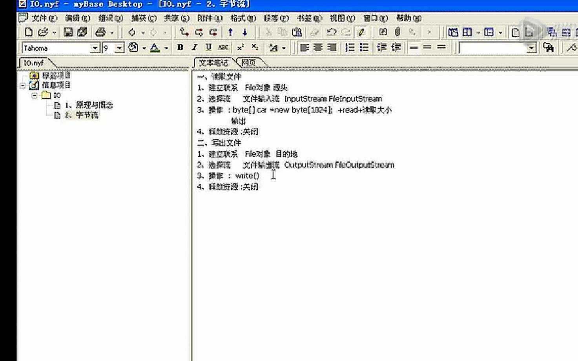Click the Subscript icon
578x361 pixels.
[255, 47]
